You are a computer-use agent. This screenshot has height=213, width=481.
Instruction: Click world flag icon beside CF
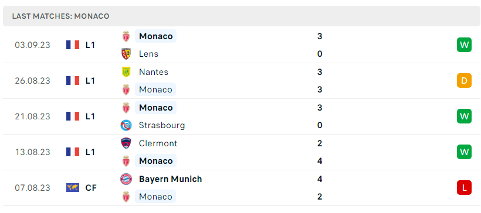(73, 188)
